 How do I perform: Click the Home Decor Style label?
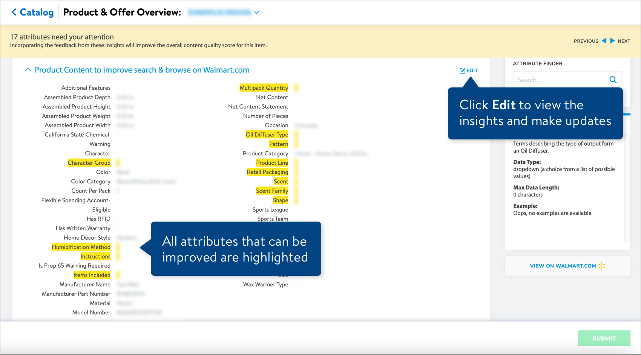click(87, 238)
